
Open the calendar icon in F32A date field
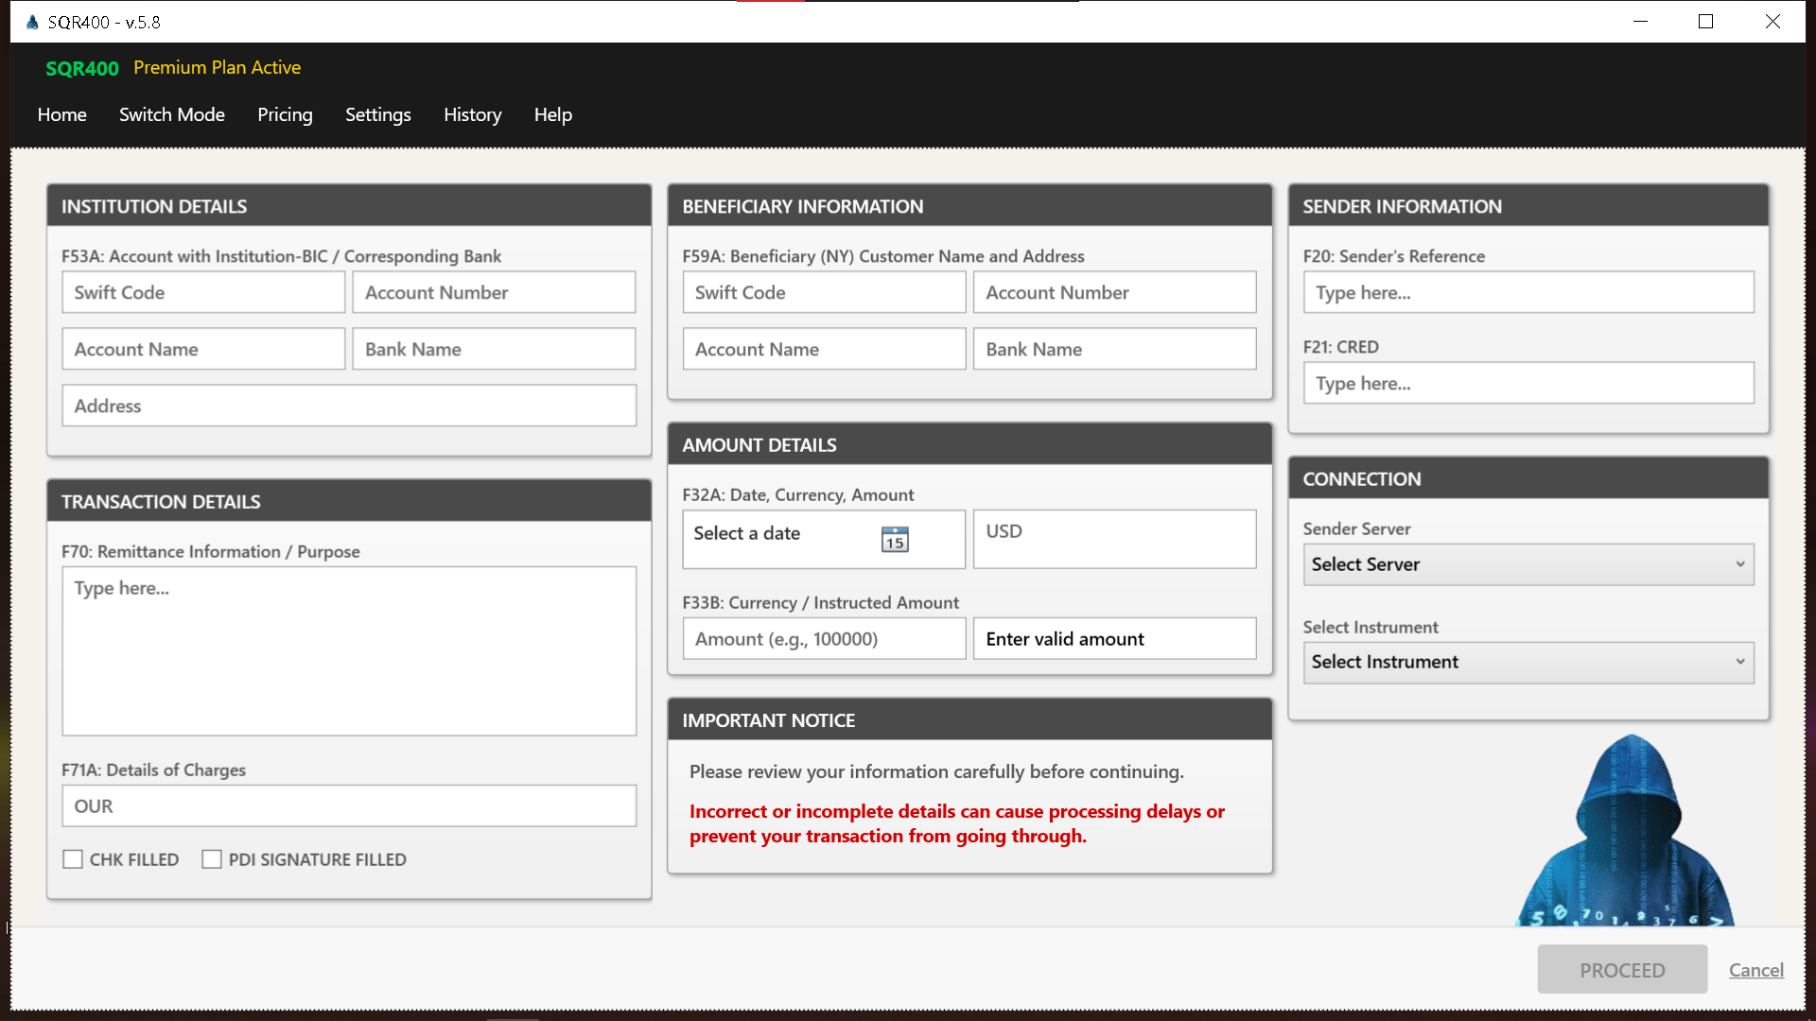click(895, 539)
